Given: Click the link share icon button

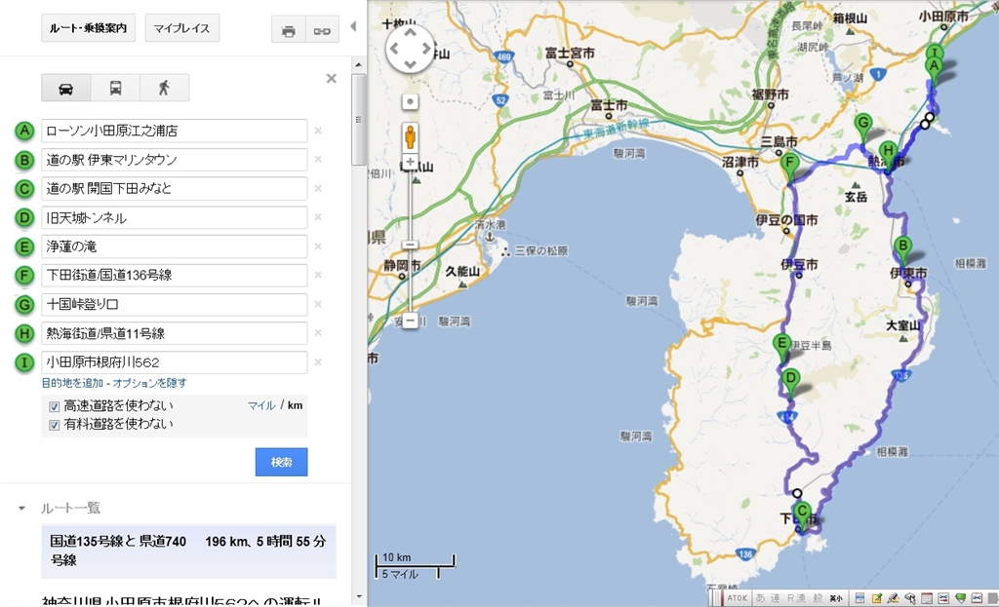Looking at the screenshot, I should click(322, 30).
